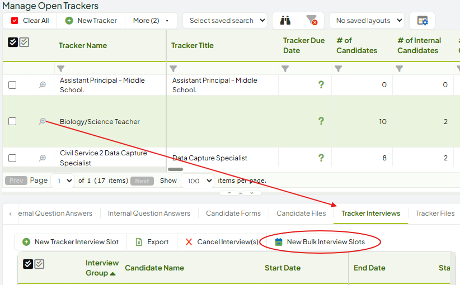Click the Interview Group sort arrow
This screenshot has width=460, height=285.
pos(112,274)
